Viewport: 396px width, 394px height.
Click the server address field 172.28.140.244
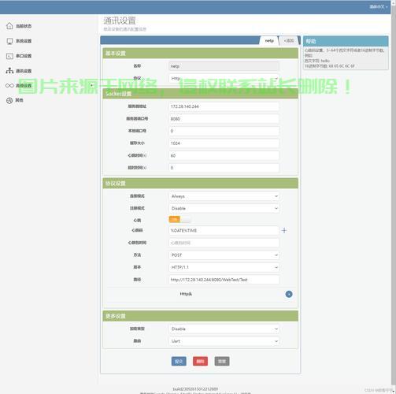224,106
